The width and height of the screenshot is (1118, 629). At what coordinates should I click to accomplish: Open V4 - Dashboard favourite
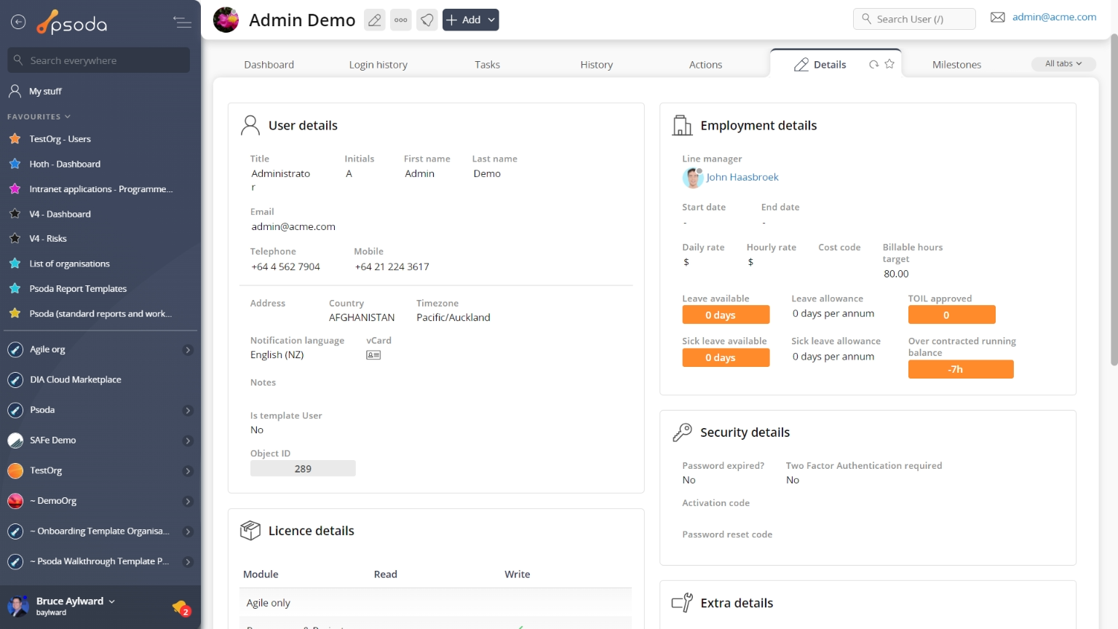pos(60,214)
